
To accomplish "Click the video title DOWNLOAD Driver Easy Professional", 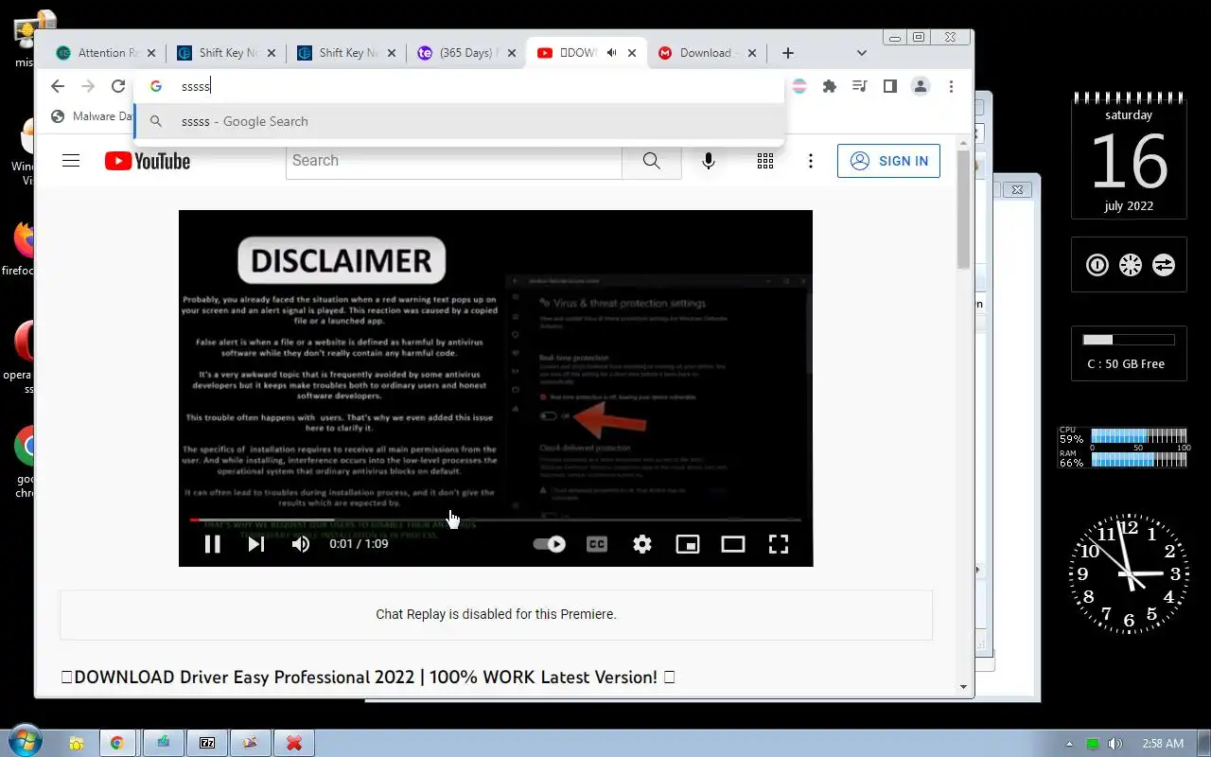I will coord(367,678).
